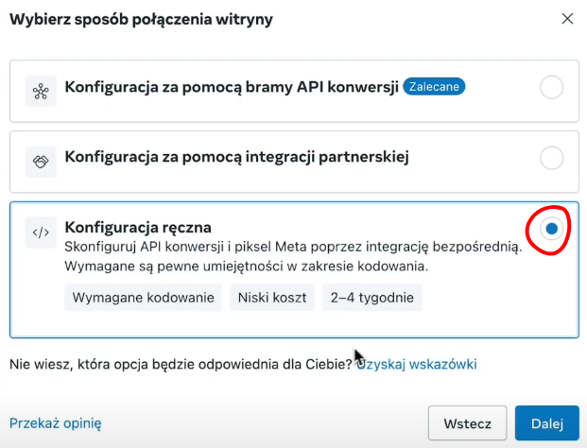Select the Konfiguracja ręczna radio button
Screen dimensions: 587x448
551,229
